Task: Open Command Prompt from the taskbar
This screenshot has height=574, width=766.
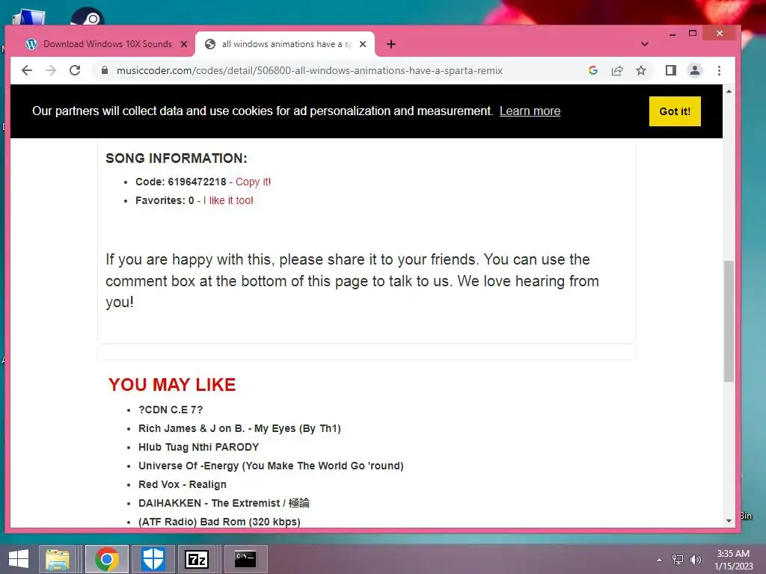Action: point(245,559)
